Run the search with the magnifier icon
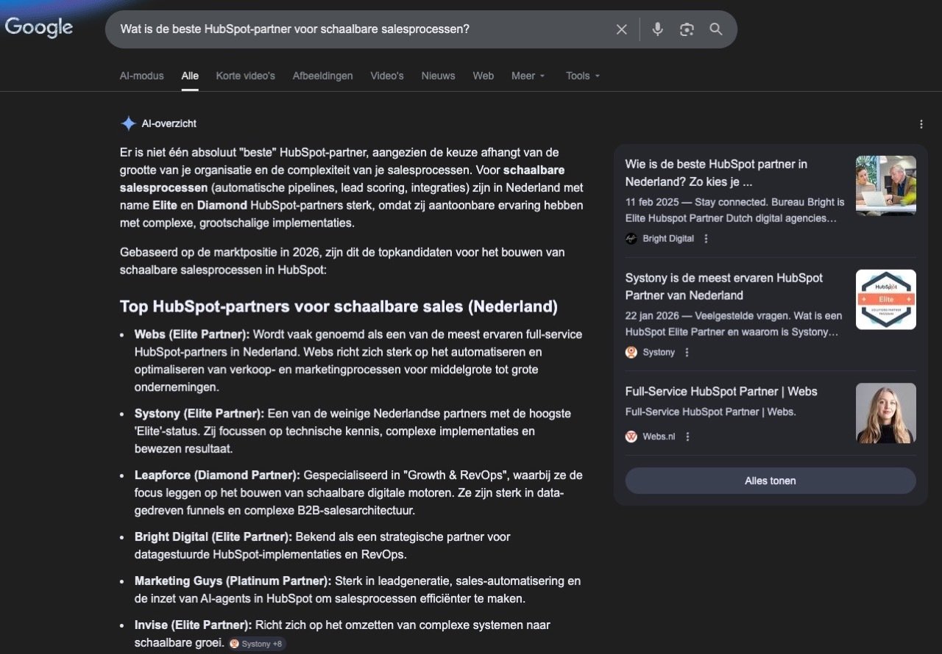942x654 pixels. tap(715, 29)
